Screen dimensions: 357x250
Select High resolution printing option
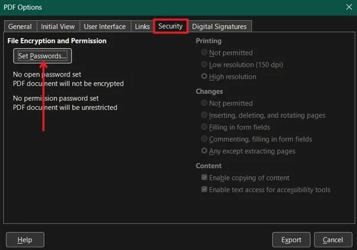[x=205, y=77]
